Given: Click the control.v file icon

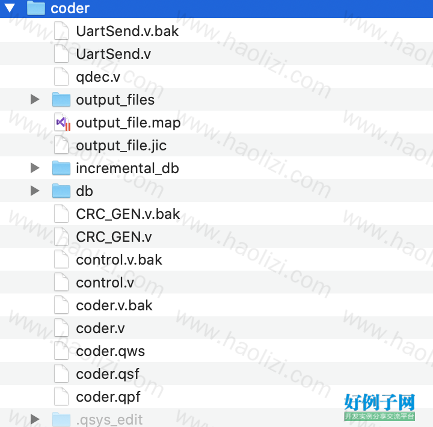Looking at the screenshot, I should 61,282.
